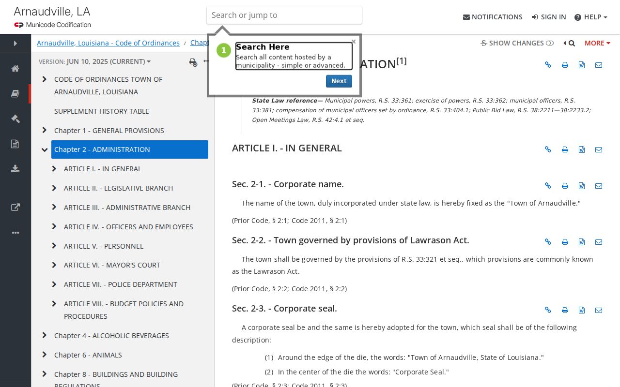Screen dimensions: 620x387
Task: Open the download icon in sidebar
Action: tap(15, 168)
